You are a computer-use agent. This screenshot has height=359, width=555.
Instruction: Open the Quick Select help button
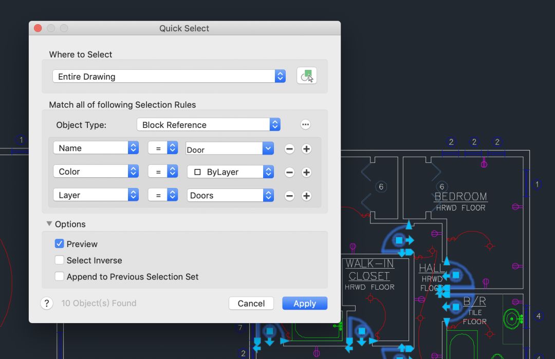(x=47, y=304)
